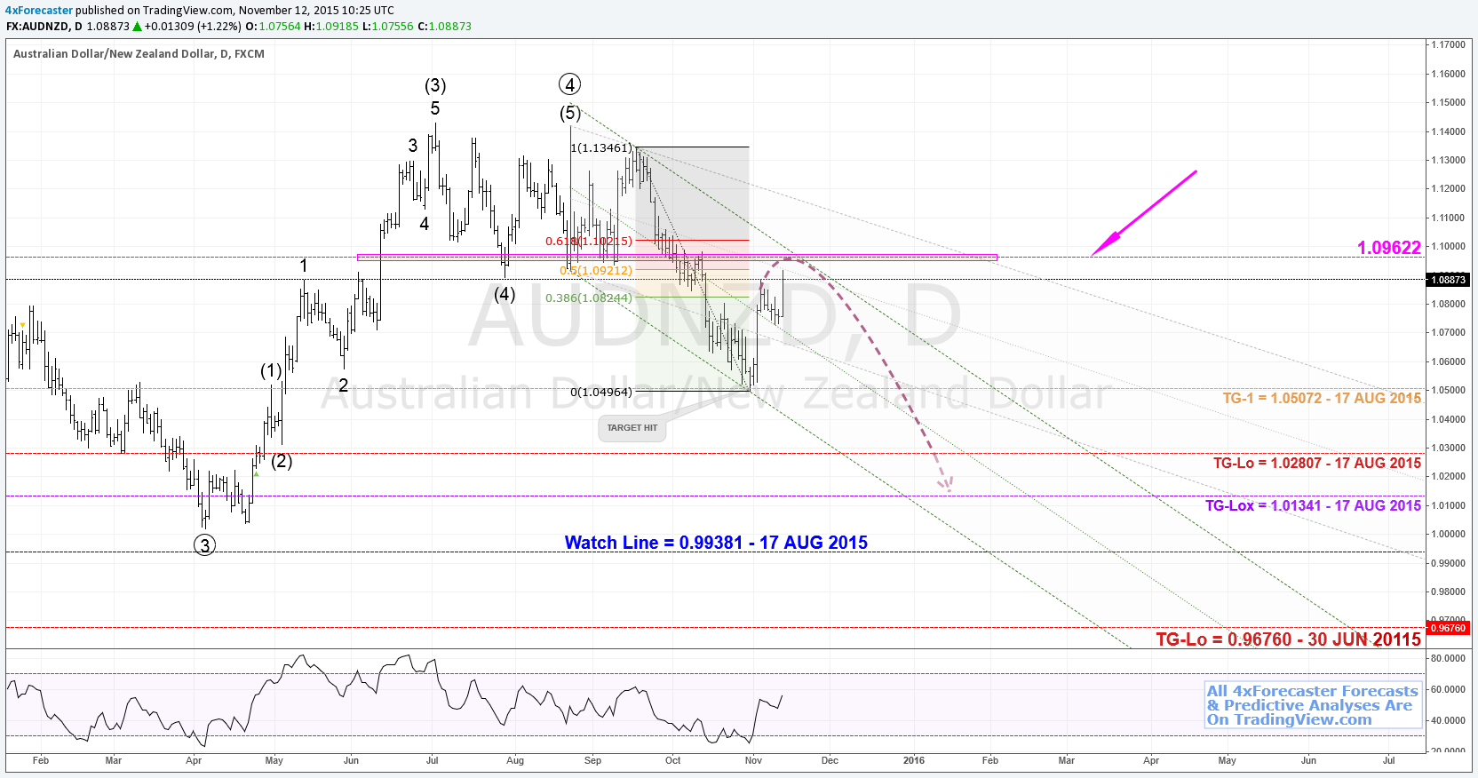Click the 1.05000 price axis label
Screen dimensions: 1478x778
(x=1448, y=390)
